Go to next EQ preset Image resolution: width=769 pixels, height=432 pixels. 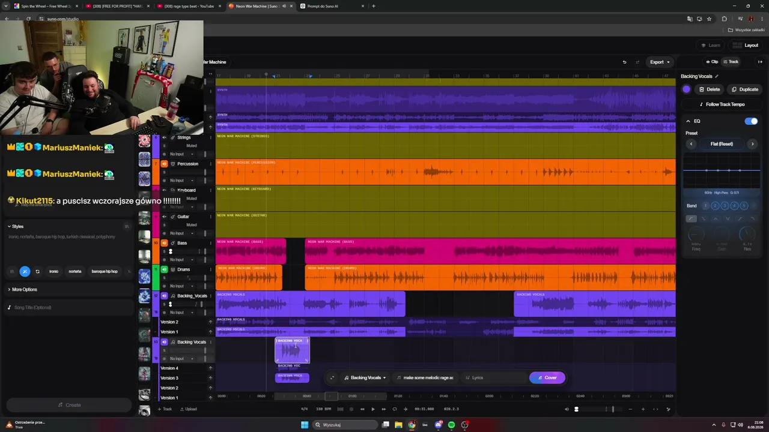tap(752, 144)
